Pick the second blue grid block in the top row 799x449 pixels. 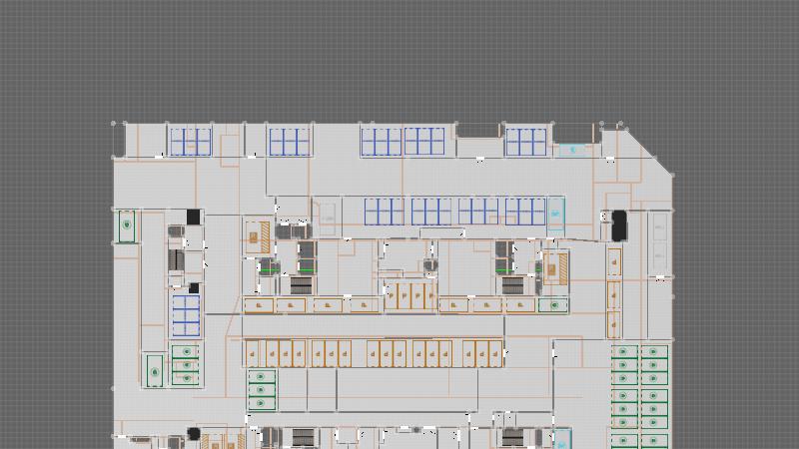click(x=289, y=142)
